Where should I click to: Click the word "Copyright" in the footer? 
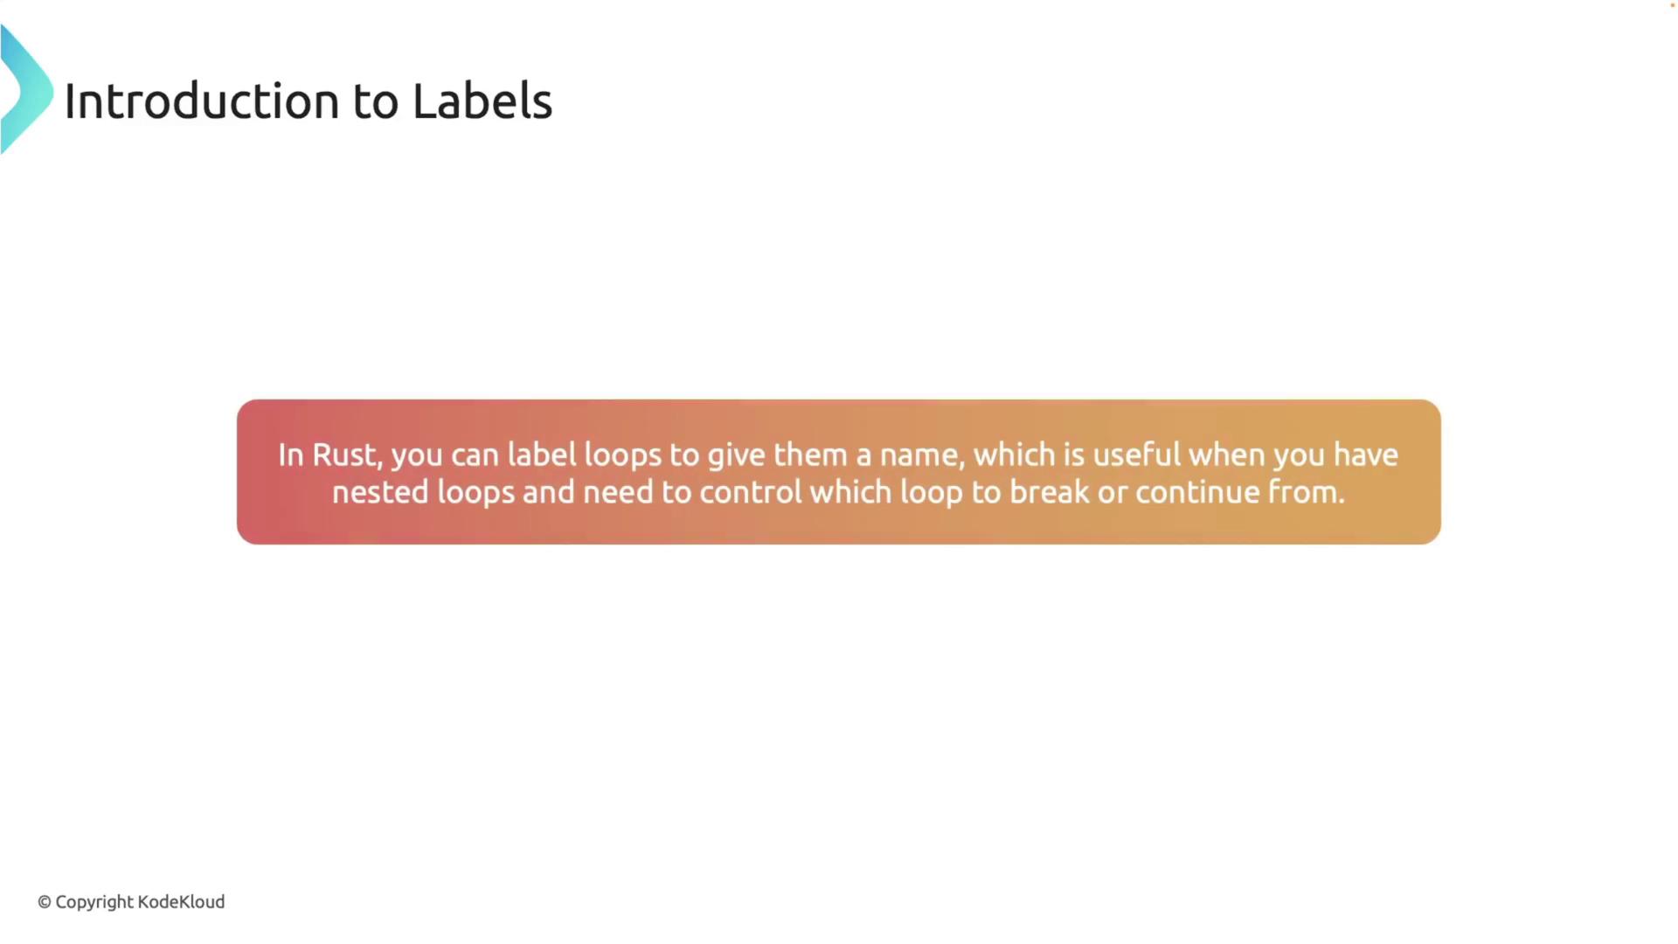tap(94, 902)
